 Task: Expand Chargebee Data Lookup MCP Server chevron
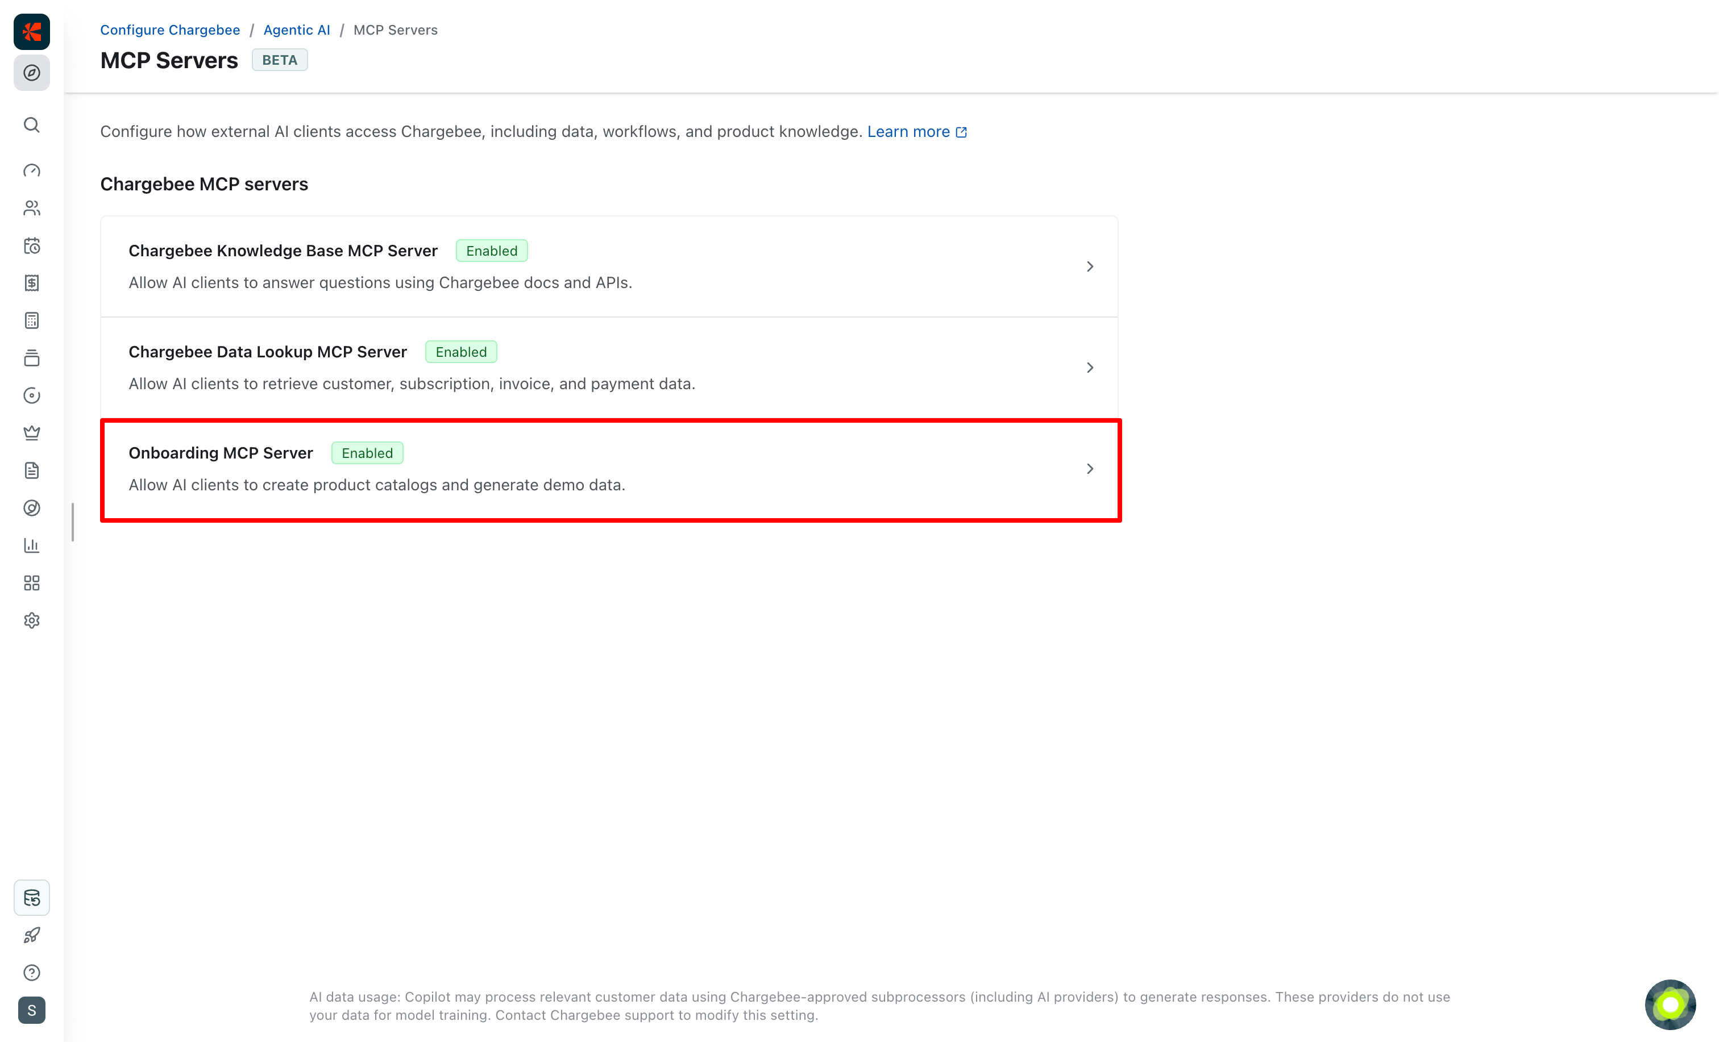pyautogui.click(x=1090, y=368)
